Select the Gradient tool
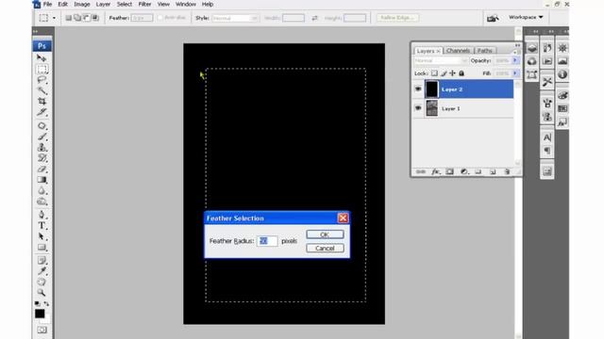 pos(42,180)
